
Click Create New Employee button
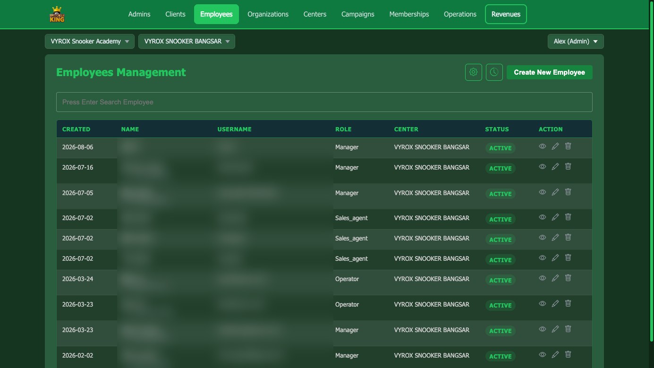pos(549,72)
